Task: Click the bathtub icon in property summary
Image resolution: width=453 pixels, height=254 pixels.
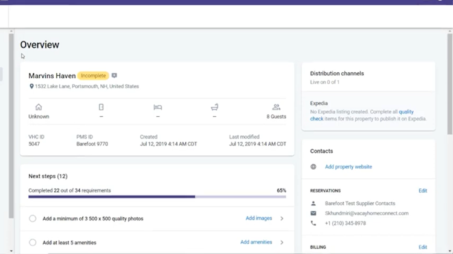Action: (x=214, y=107)
